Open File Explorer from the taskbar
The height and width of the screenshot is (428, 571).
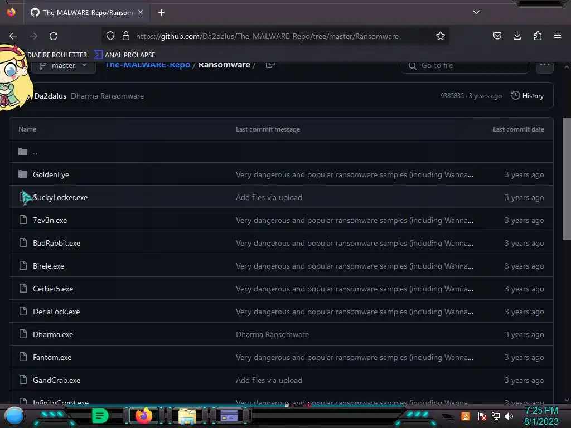[x=187, y=416]
